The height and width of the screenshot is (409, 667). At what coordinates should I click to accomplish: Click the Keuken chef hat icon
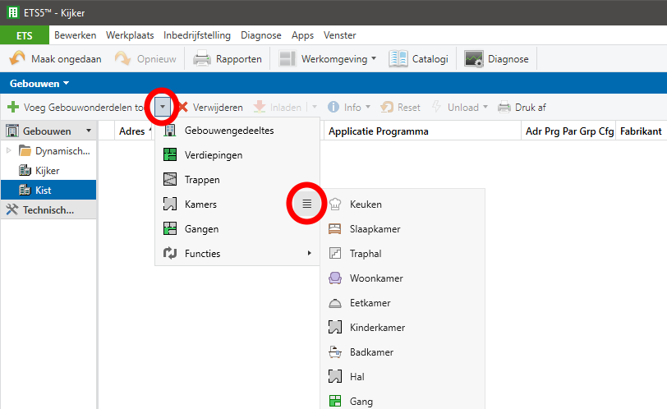335,204
